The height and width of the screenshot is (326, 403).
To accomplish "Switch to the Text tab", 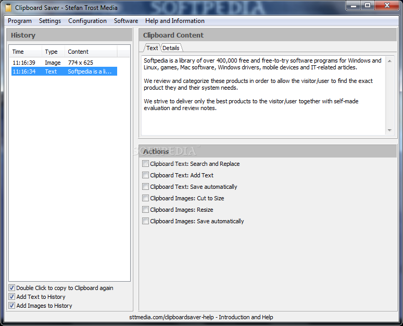I will (152, 48).
